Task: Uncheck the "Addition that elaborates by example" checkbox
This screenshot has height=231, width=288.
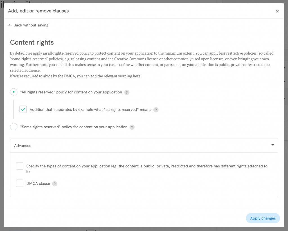Action: [x=23, y=109]
